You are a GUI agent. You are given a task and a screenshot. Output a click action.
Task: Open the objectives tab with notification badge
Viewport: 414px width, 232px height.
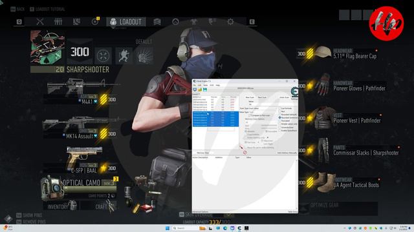click(x=95, y=21)
